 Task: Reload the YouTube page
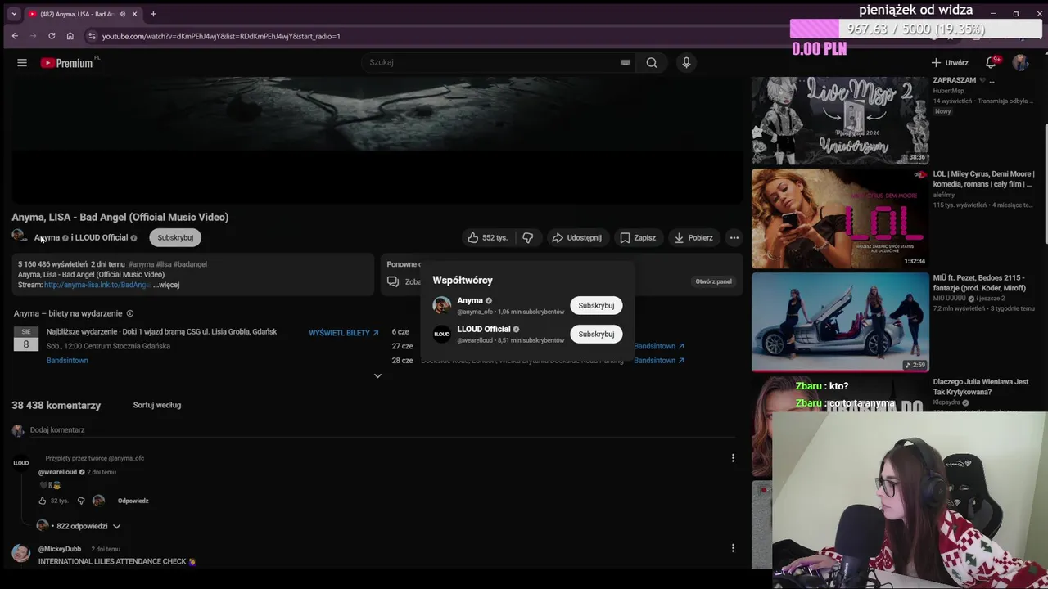pos(52,36)
